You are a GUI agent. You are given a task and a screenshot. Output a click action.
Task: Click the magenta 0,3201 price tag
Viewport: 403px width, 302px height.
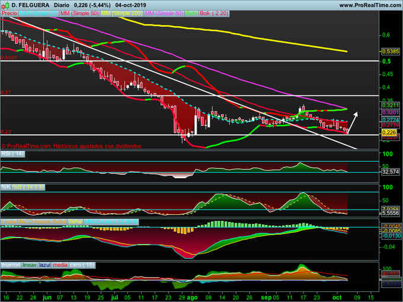pyautogui.click(x=391, y=113)
